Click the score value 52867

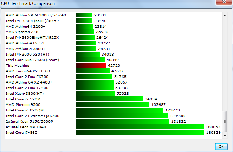[121, 82]
